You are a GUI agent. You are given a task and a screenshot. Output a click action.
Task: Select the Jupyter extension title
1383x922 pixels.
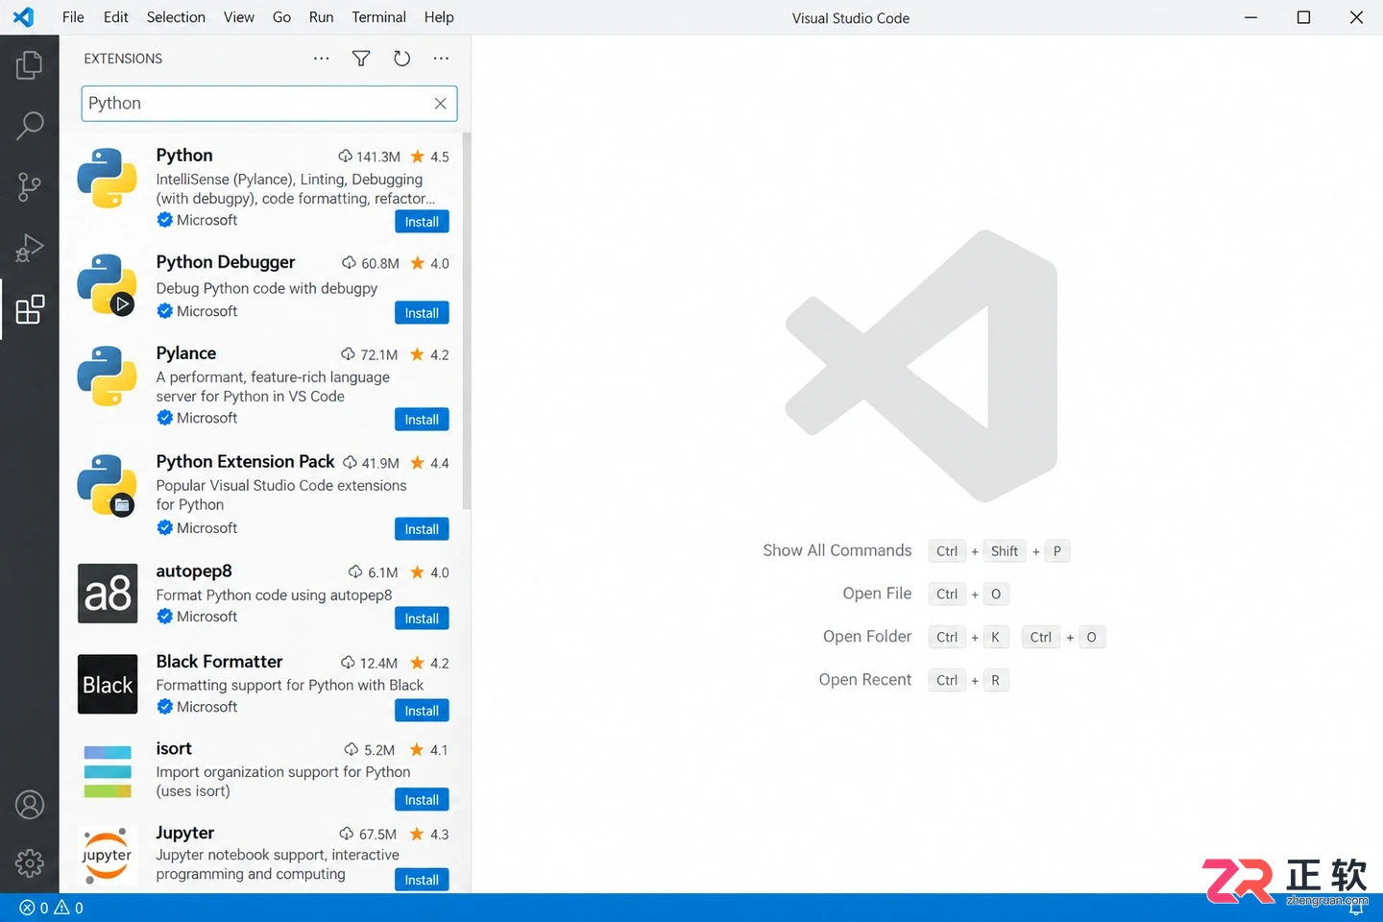pyautogui.click(x=185, y=833)
